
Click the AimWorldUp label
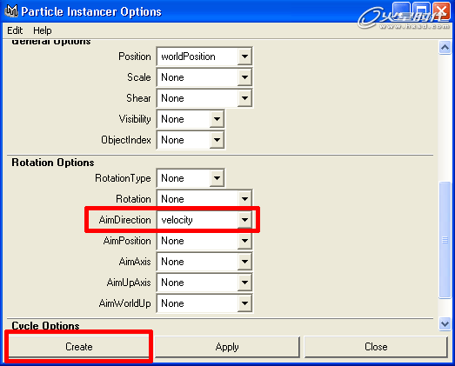pos(124,303)
